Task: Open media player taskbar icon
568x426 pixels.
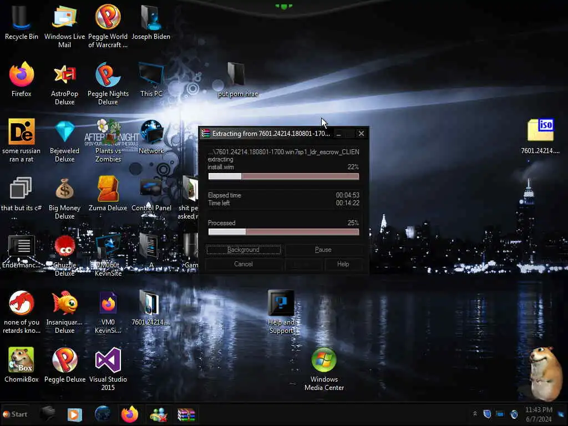Action: click(x=75, y=414)
